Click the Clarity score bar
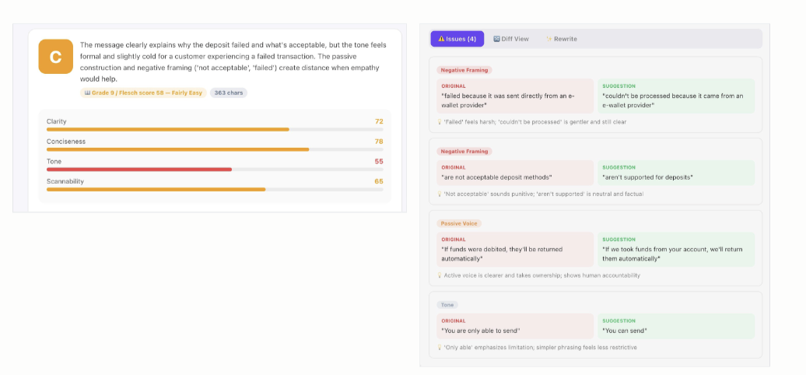This screenshot has height=375, width=806. (215, 129)
